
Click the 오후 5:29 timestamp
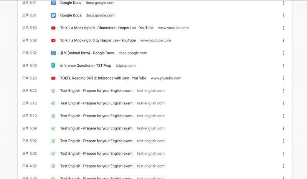[30, 78]
